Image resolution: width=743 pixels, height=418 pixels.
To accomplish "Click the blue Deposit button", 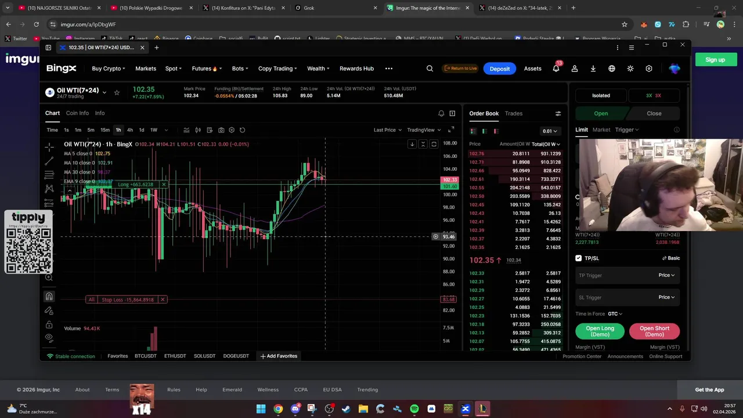I will 499,69.
